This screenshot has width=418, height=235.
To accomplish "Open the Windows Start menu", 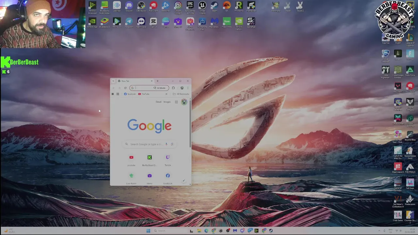I will 148,231.
